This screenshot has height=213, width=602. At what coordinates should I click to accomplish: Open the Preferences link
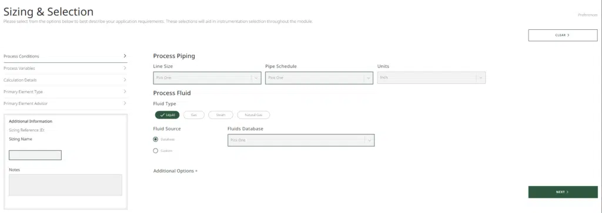click(587, 15)
